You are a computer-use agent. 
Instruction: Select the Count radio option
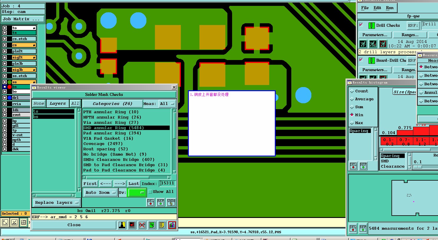tap(352, 91)
